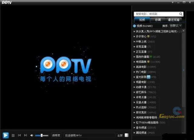Click the 欢迎使用PPTV status text
The height and width of the screenshot is (140, 194).
coord(73,135)
